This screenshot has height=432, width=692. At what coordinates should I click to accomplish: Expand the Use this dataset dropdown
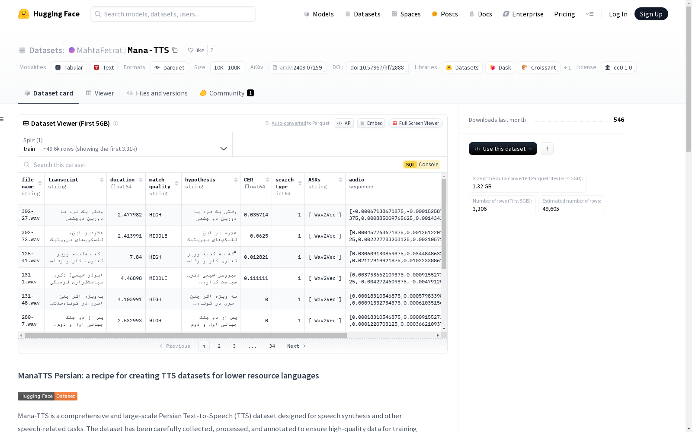(503, 149)
